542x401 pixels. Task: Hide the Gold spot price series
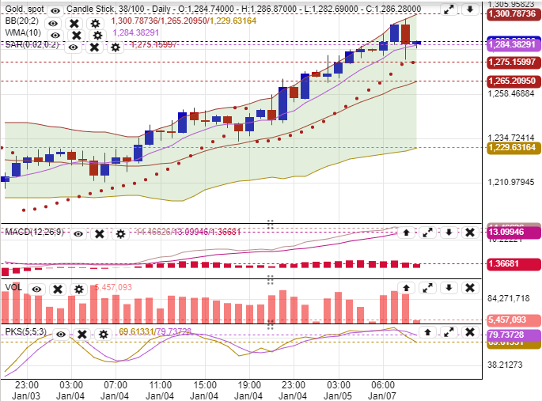[55, 9]
